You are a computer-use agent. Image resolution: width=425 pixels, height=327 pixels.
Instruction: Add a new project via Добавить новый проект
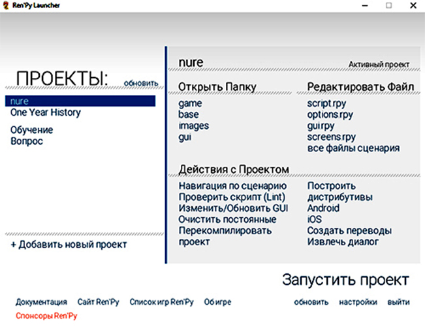click(x=69, y=245)
